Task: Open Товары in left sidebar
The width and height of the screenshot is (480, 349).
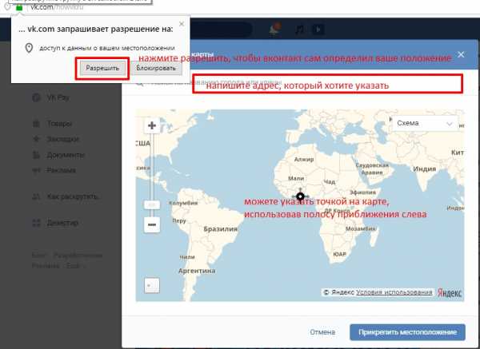Action: tap(59, 124)
